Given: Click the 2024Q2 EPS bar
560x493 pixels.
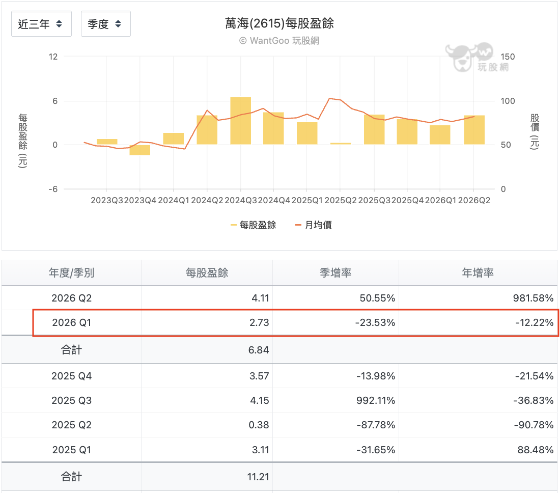Looking at the screenshot, I should pos(207,130).
